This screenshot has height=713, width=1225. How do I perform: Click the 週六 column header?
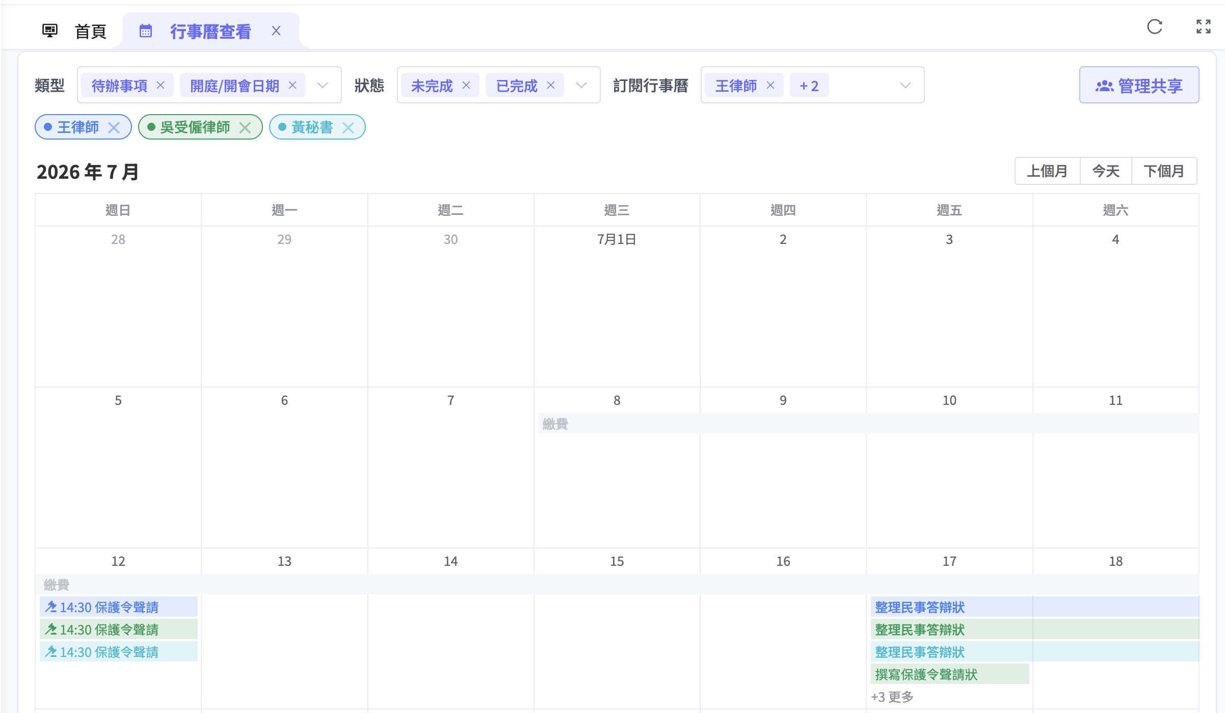click(1115, 210)
